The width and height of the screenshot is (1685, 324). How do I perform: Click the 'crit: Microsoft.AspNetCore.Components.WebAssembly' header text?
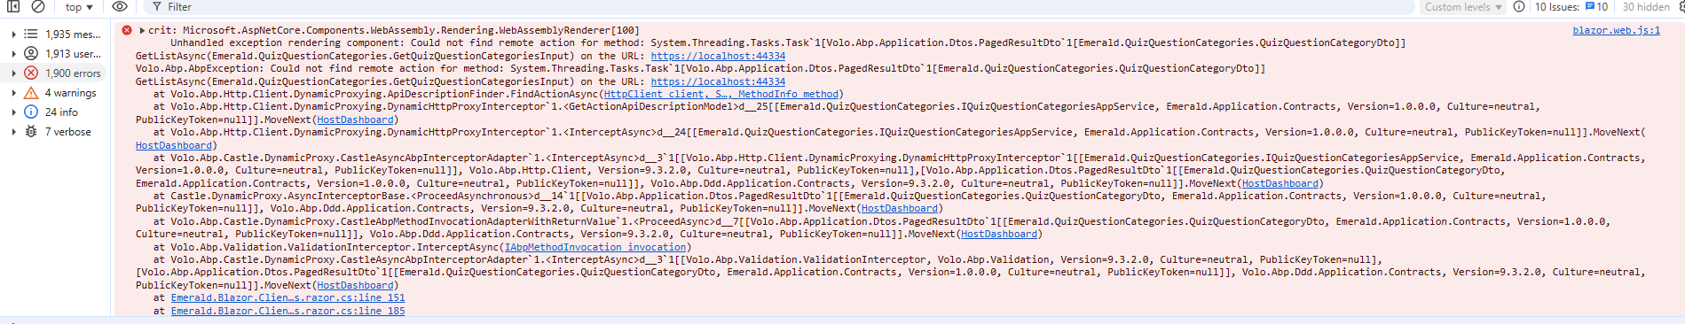tap(393, 30)
